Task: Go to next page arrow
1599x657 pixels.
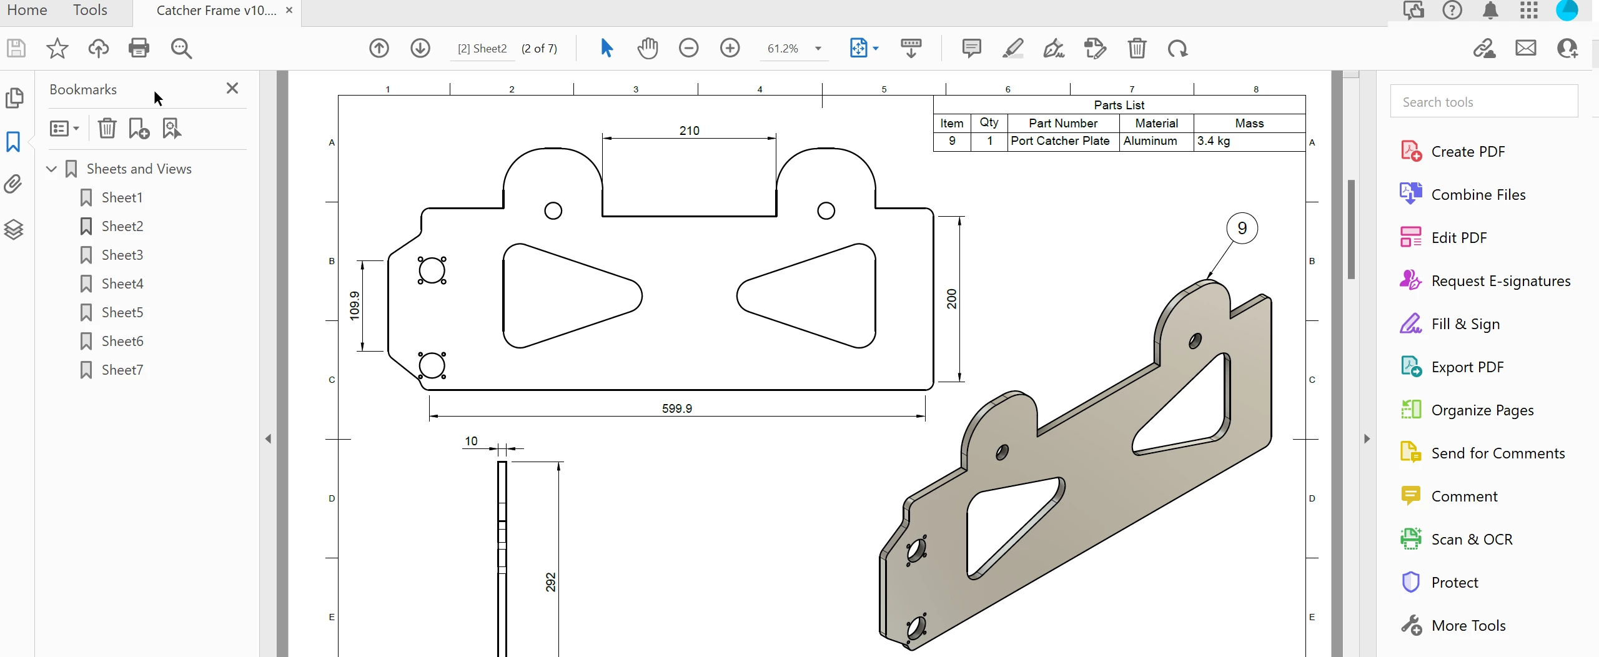Action: [420, 48]
